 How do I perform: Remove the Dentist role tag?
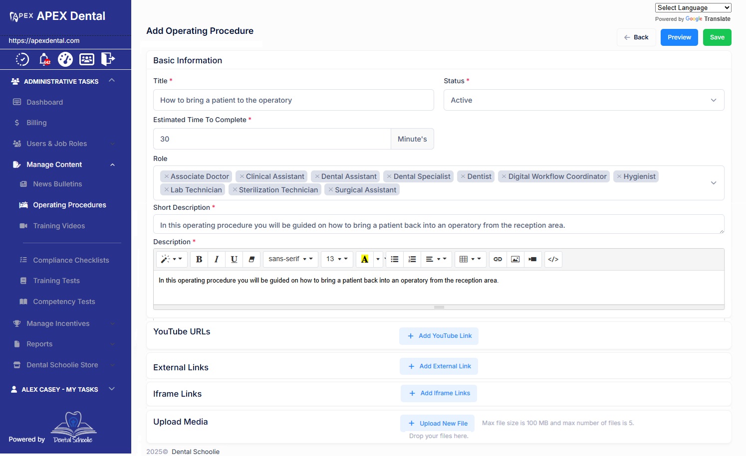(464, 176)
